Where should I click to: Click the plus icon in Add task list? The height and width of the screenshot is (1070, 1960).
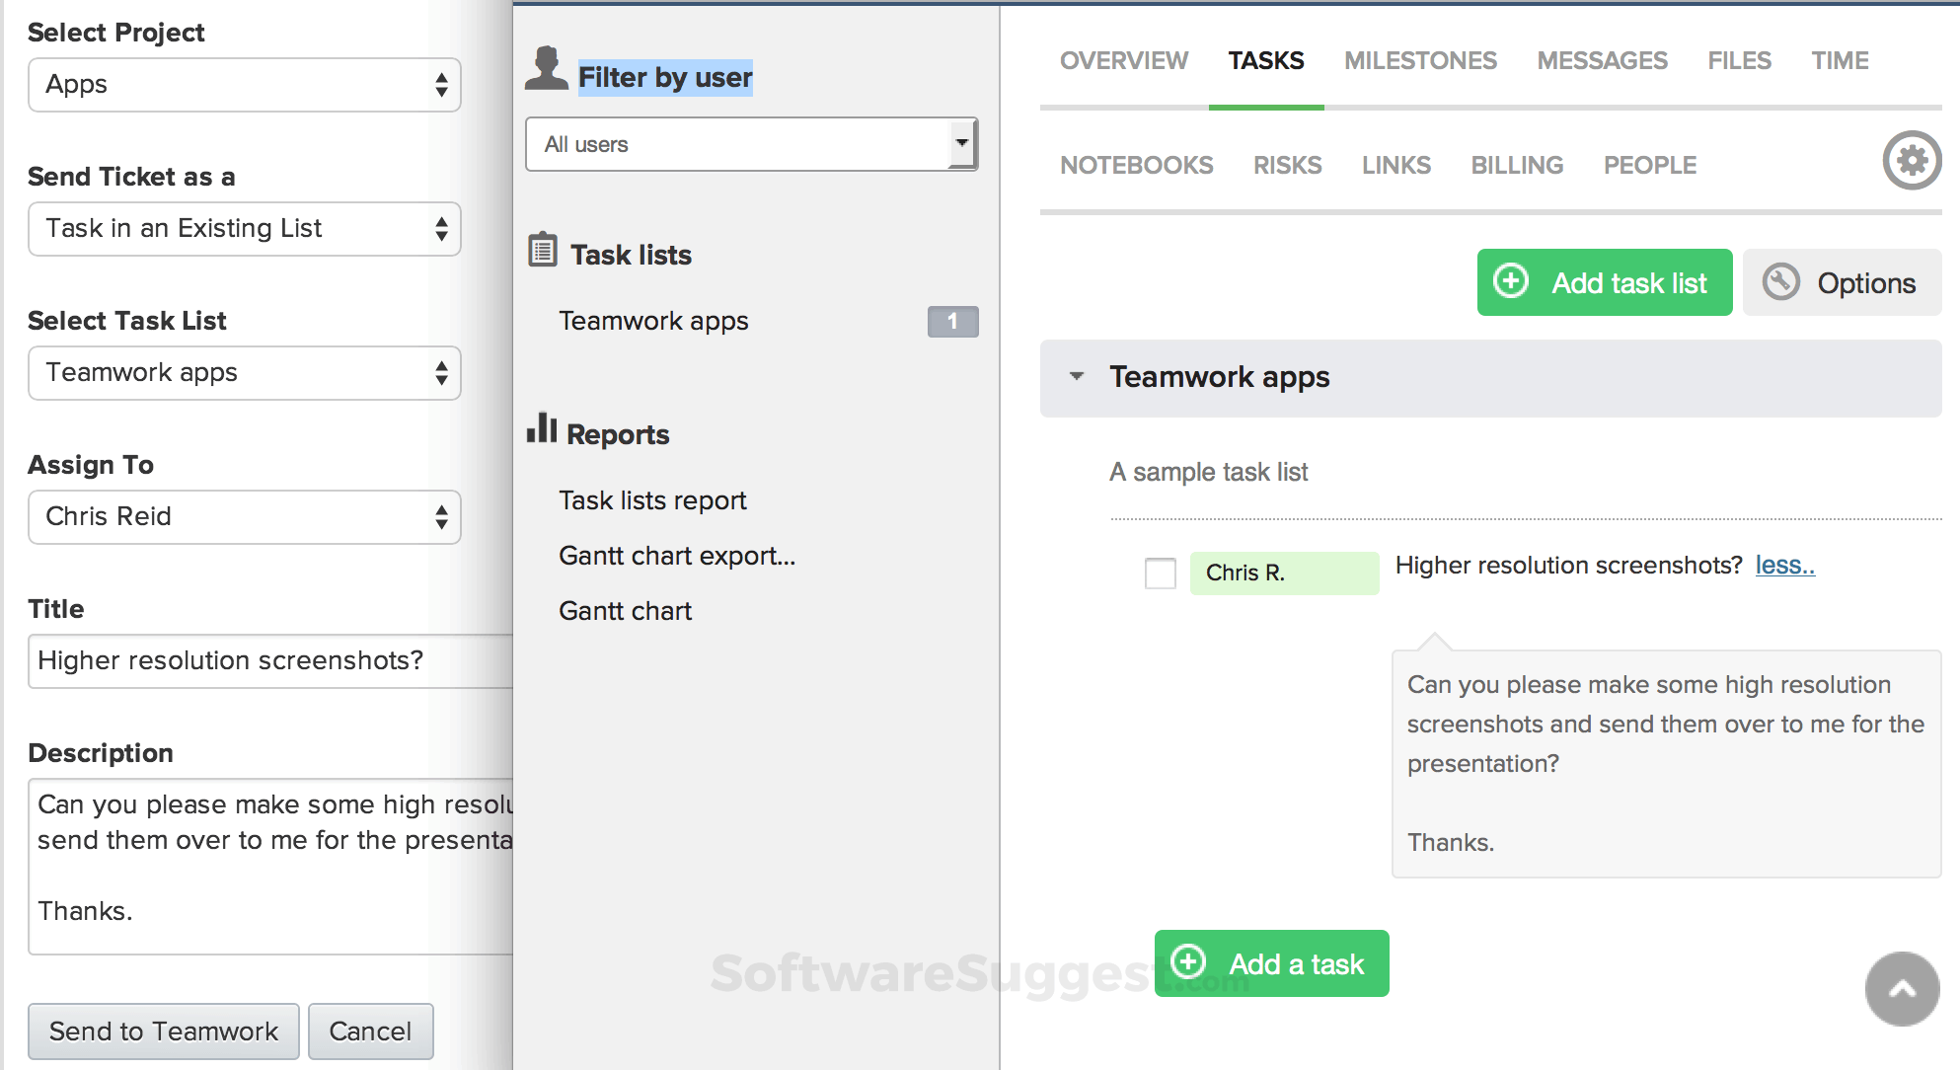coord(1511,281)
